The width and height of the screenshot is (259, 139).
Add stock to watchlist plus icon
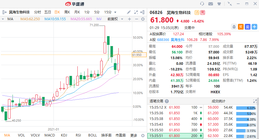(x=254, y=27)
